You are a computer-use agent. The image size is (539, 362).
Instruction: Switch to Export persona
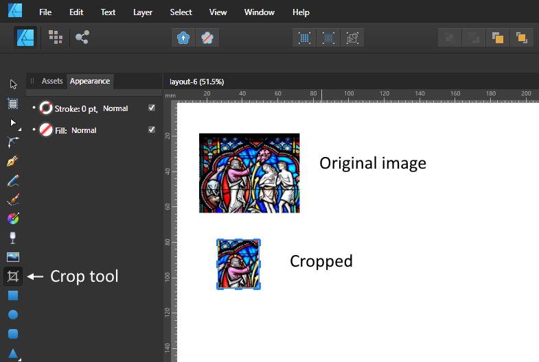pyautogui.click(x=82, y=37)
